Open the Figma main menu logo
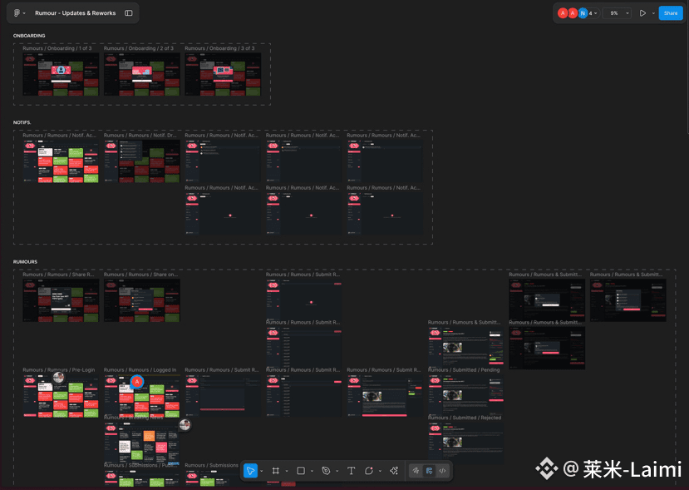Image resolution: width=689 pixels, height=490 pixels. (17, 13)
